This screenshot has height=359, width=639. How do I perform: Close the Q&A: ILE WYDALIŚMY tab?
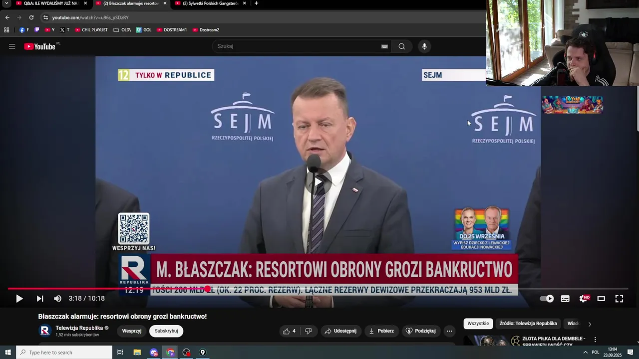click(85, 3)
